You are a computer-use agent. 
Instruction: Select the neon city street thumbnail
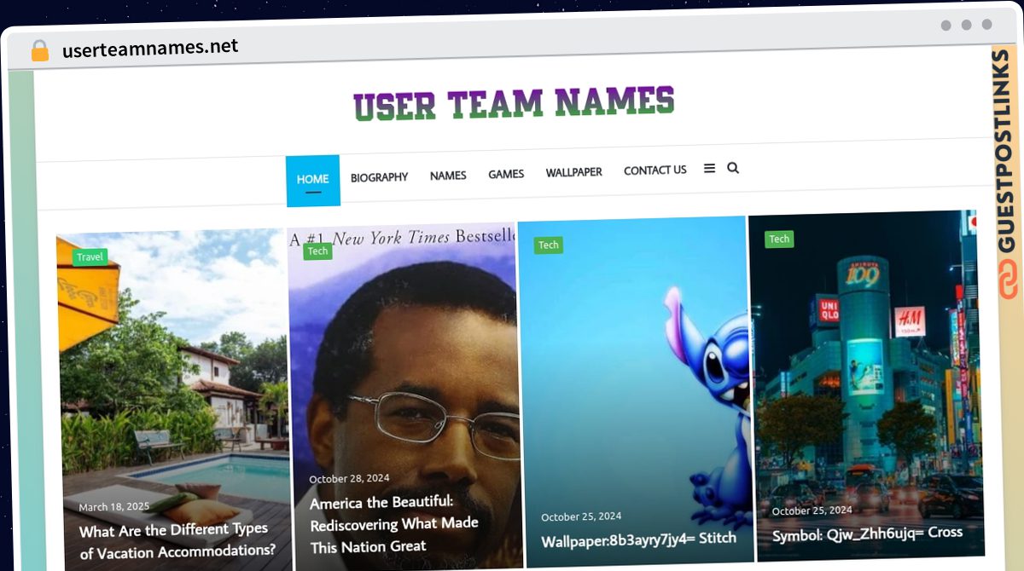coord(865,385)
